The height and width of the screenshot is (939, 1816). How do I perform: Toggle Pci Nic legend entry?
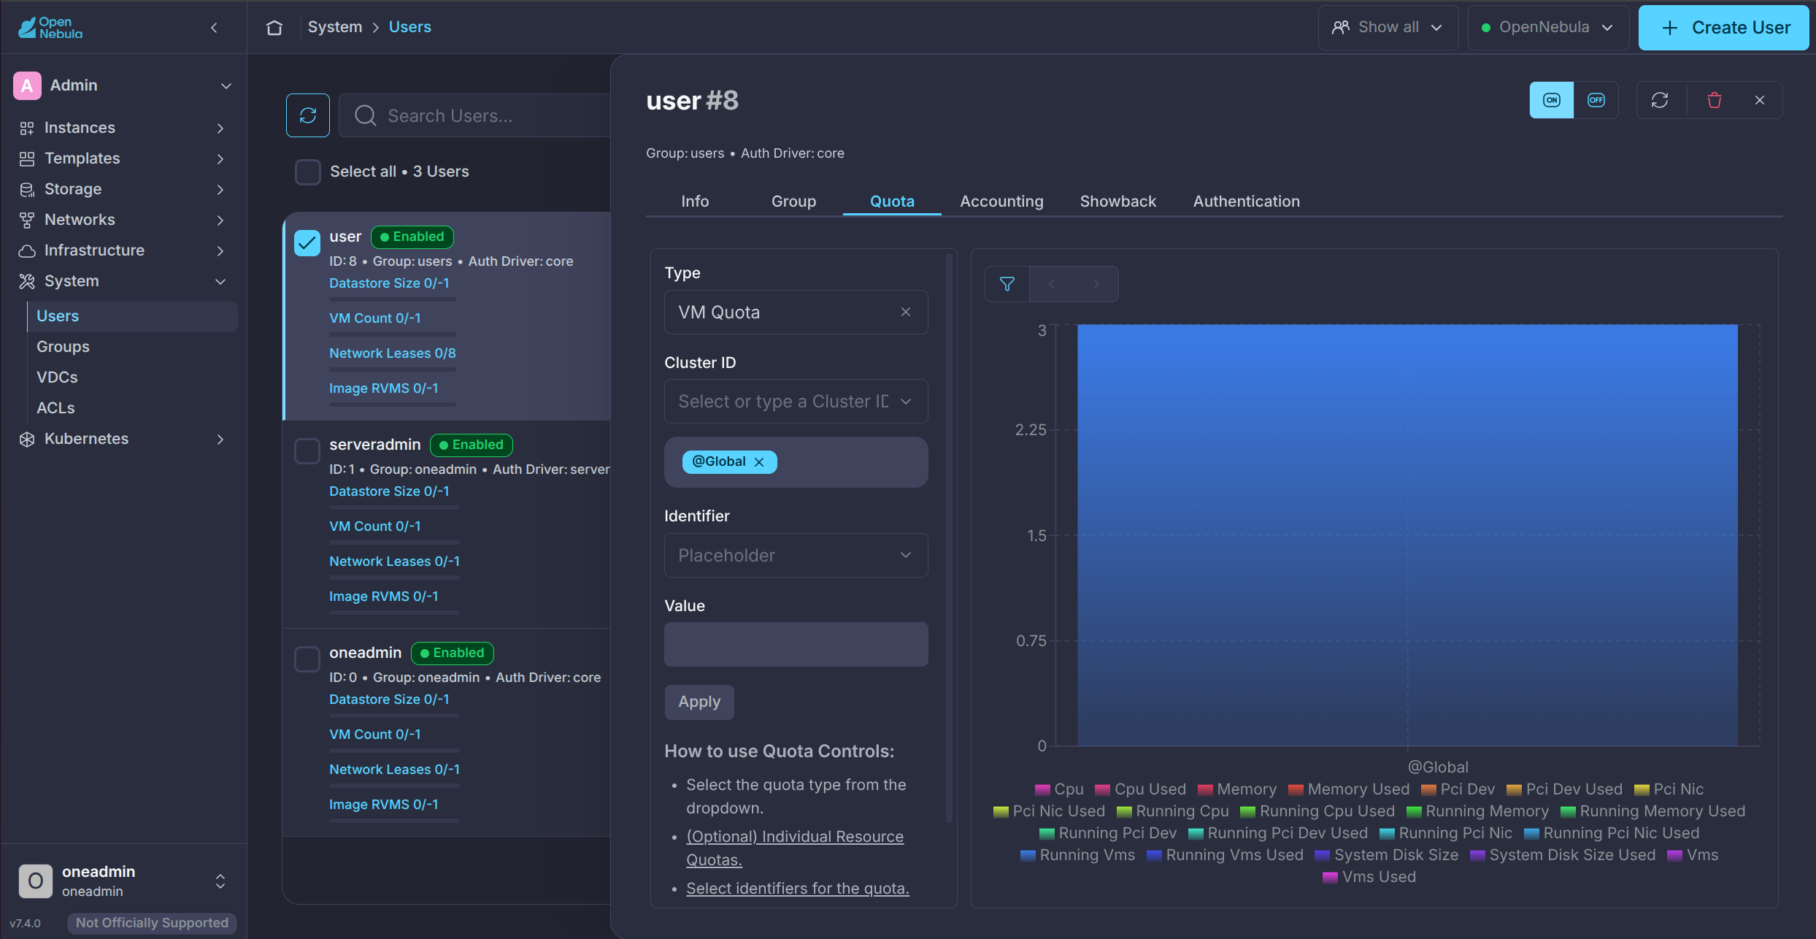tap(1669, 789)
